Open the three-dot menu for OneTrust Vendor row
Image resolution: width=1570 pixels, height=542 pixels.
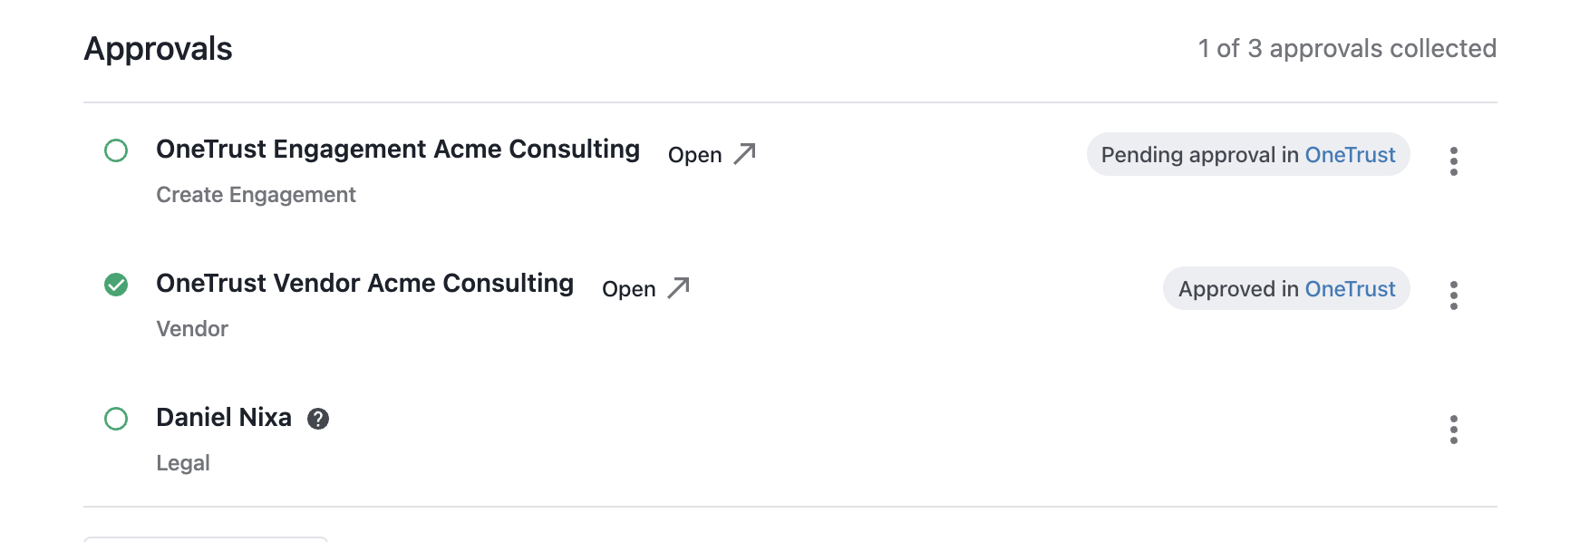click(1453, 295)
